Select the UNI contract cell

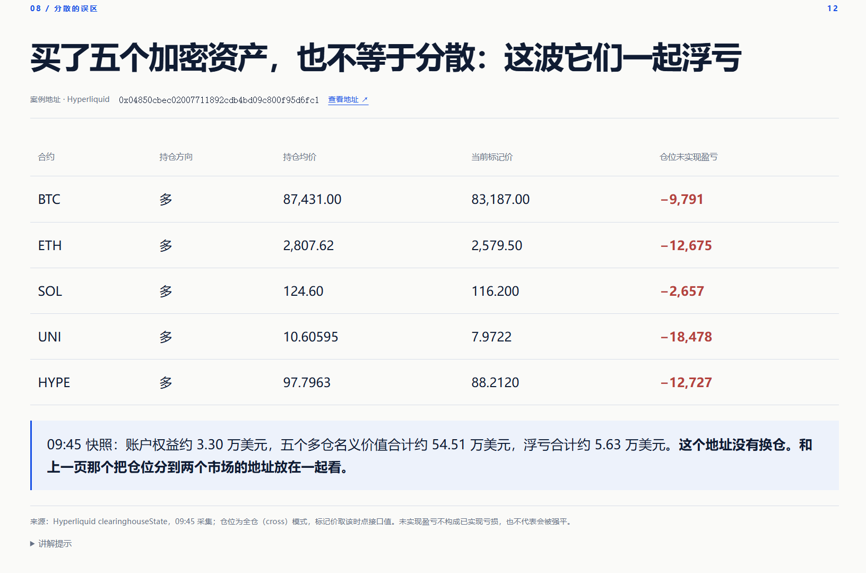[49, 337]
